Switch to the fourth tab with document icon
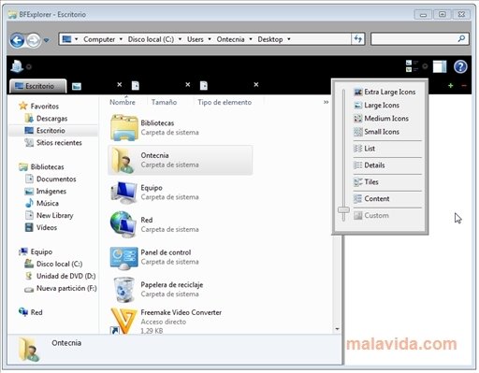This screenshot has width=479, height=373. [204, 85]
